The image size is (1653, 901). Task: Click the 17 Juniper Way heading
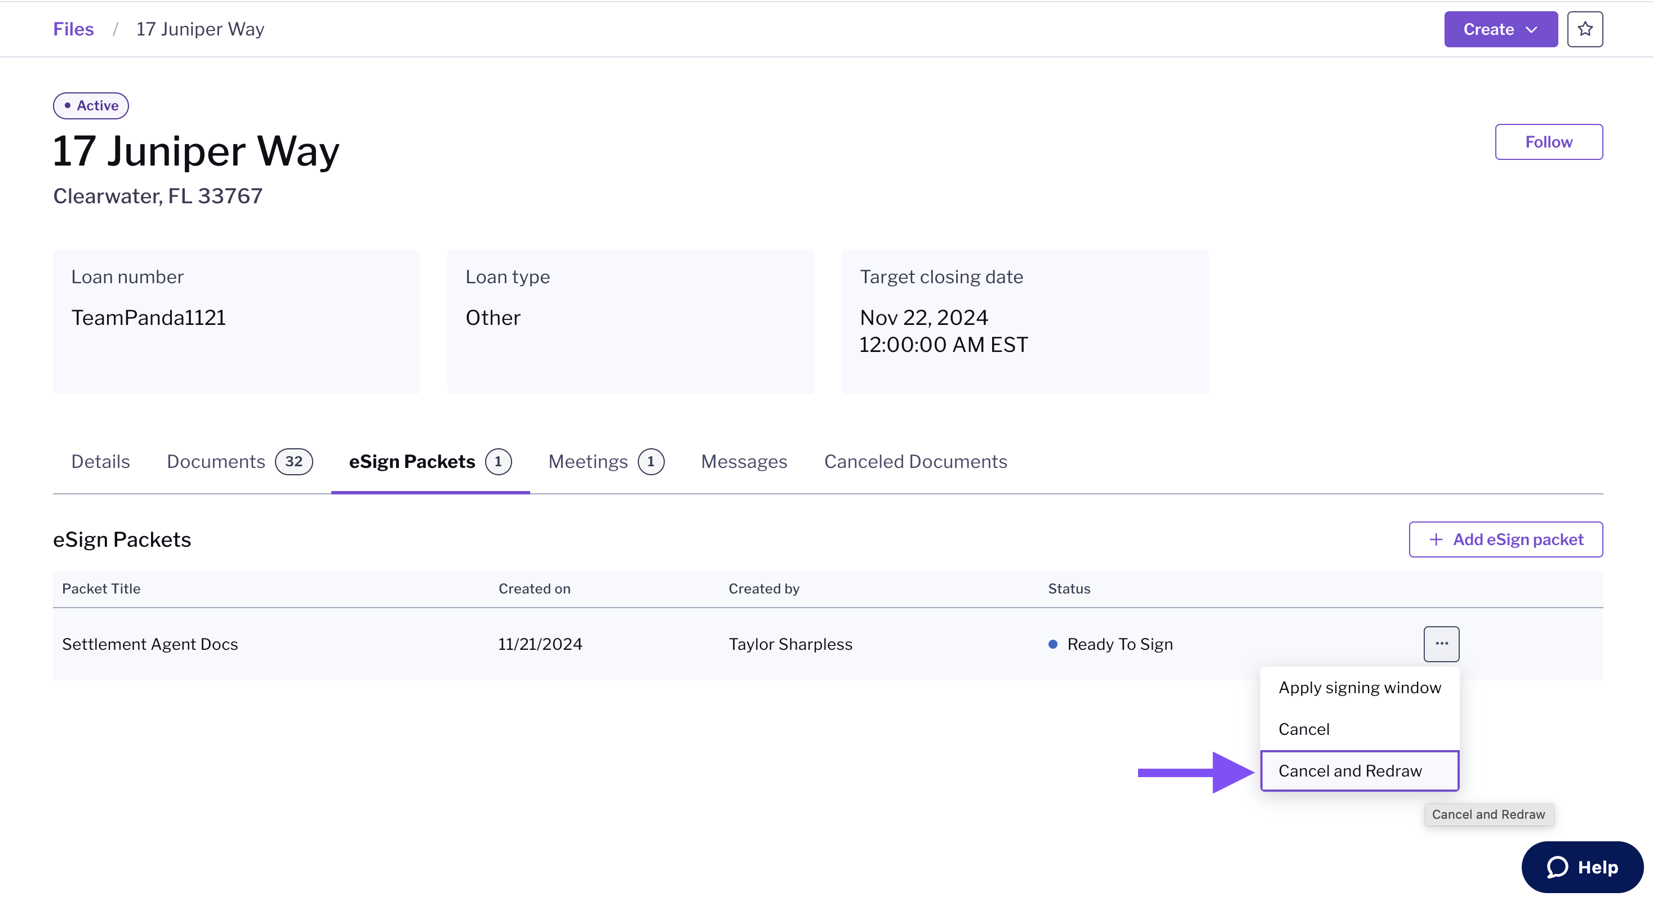click(195, 151)
